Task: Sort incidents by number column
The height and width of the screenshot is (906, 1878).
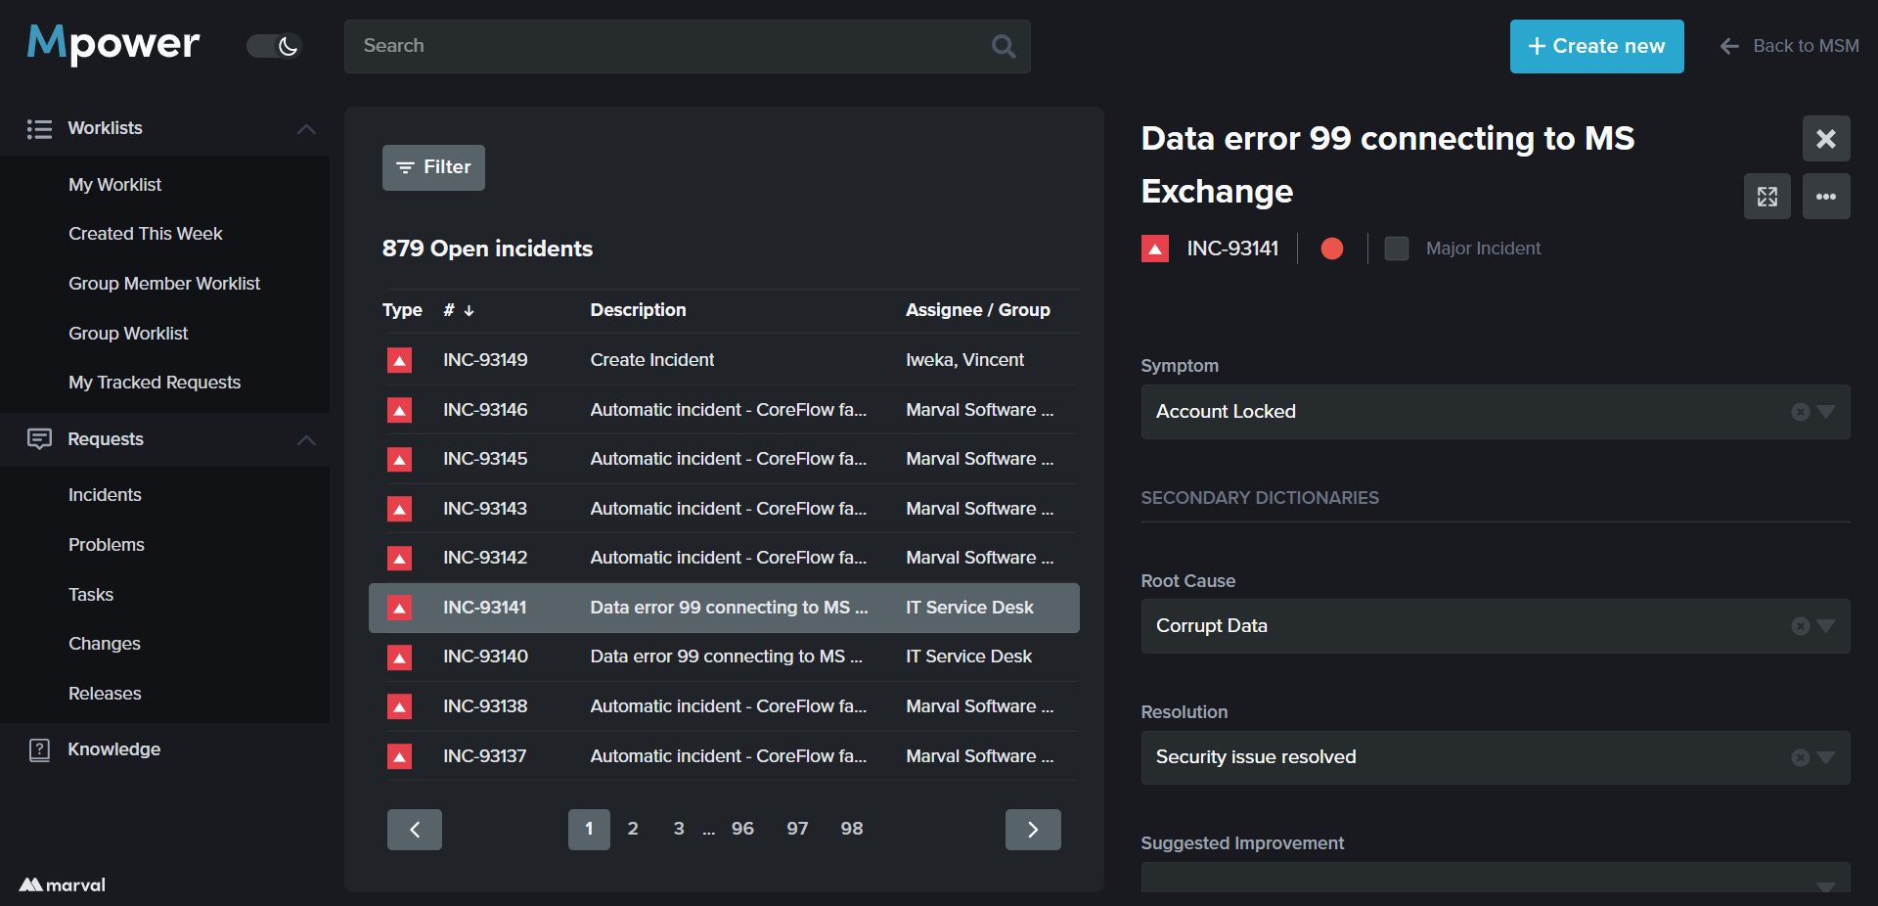Action: click(458, 310)
